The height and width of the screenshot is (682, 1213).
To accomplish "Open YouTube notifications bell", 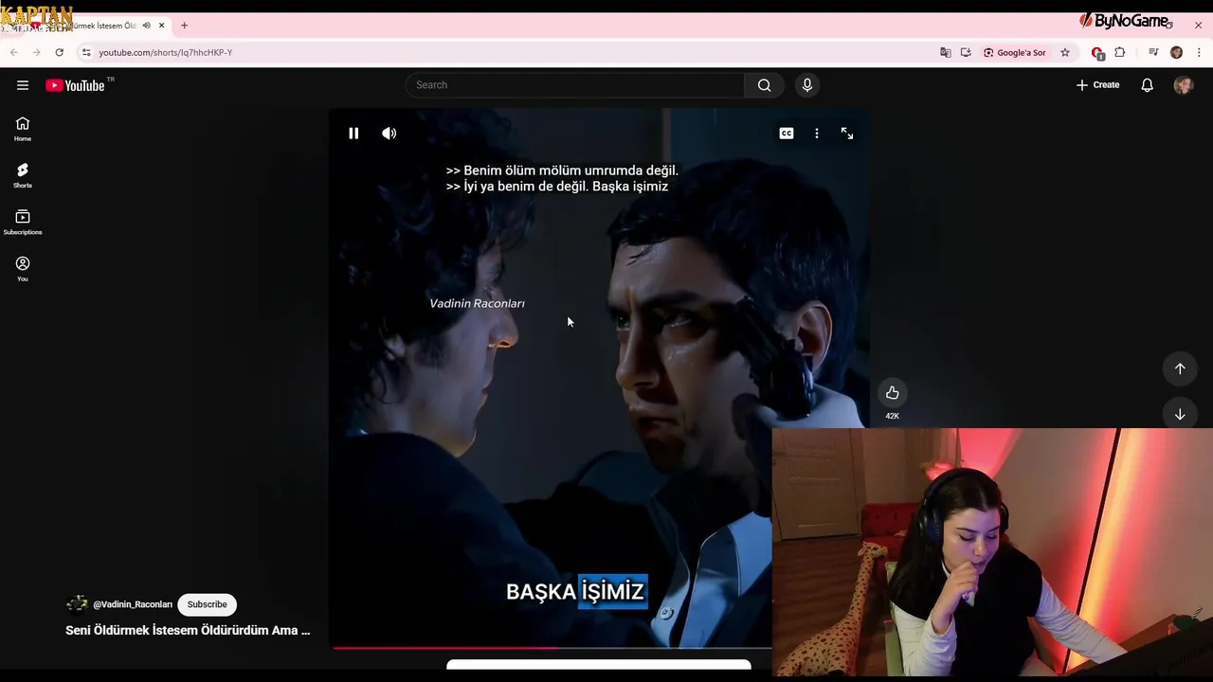I will pos(1148,85).
